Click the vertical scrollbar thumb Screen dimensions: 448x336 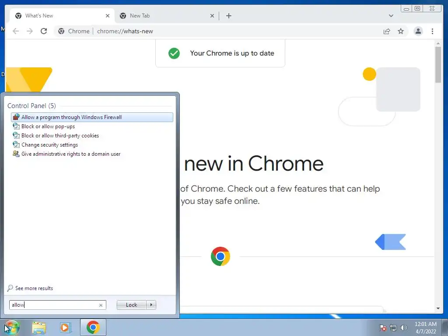pyautogui.click(x=438, y=65)
